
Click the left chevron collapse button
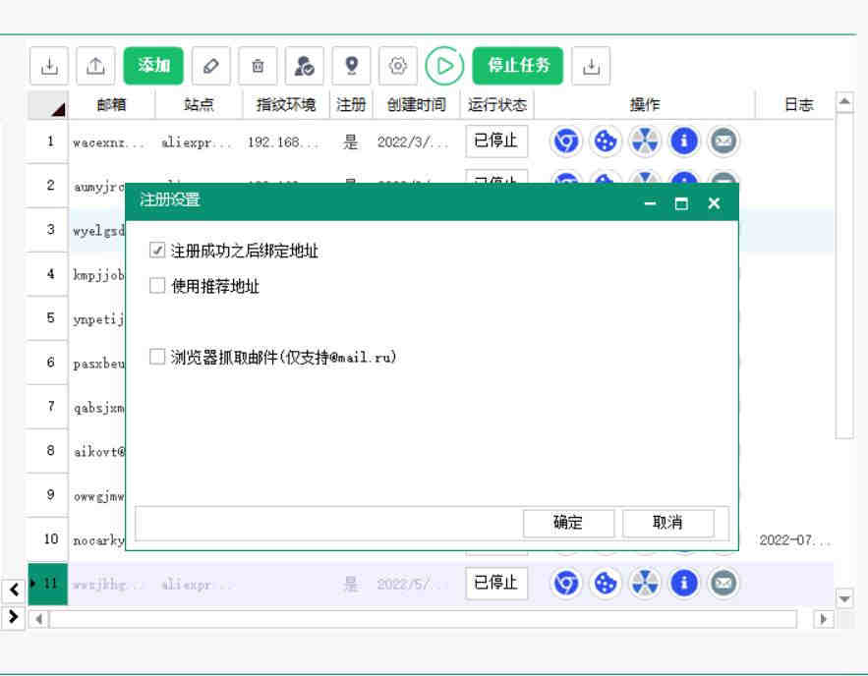[14, 591]
